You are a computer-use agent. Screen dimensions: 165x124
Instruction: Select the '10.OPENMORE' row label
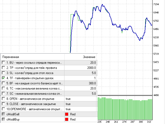34,109
